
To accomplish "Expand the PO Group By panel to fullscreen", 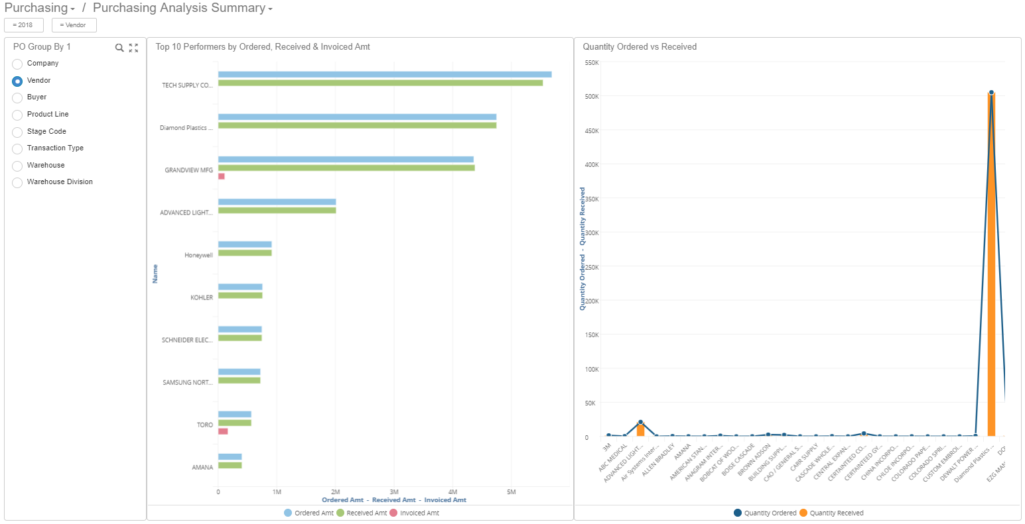I will tap(133, 47).
